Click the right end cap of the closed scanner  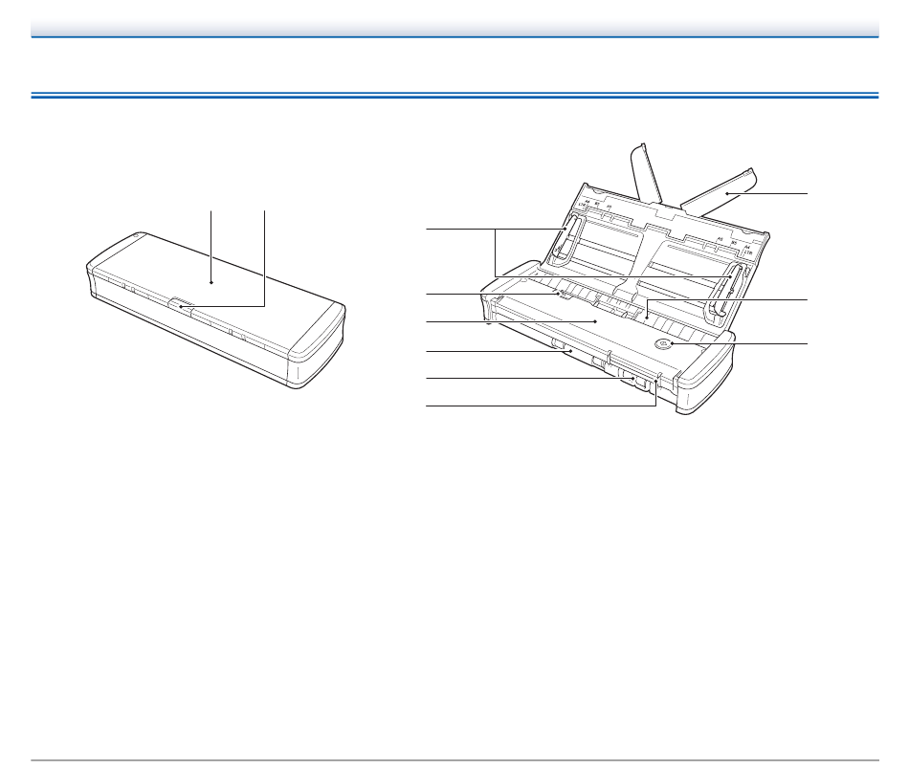click(318, 348)
